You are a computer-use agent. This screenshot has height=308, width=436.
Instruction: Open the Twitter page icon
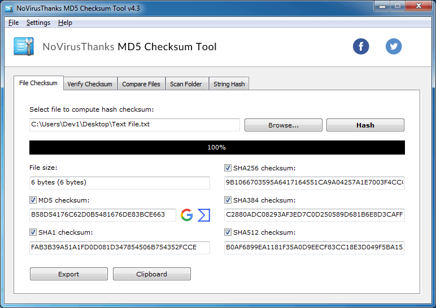pos(394,46)
